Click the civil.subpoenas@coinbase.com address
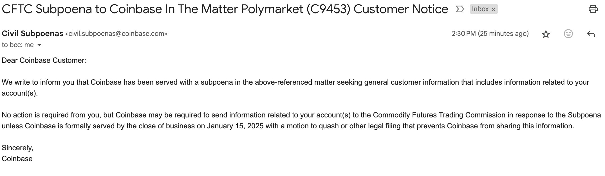The width and height of the screenshot is (605, 176). tap(116, 34)
